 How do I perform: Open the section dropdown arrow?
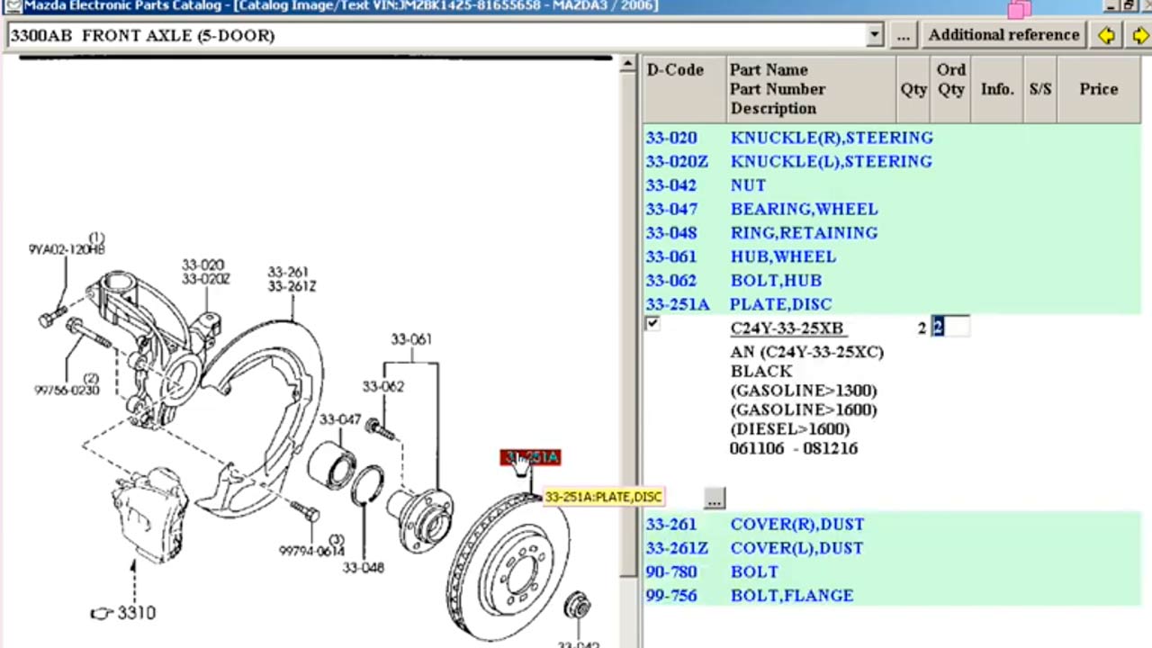(874, 35)
